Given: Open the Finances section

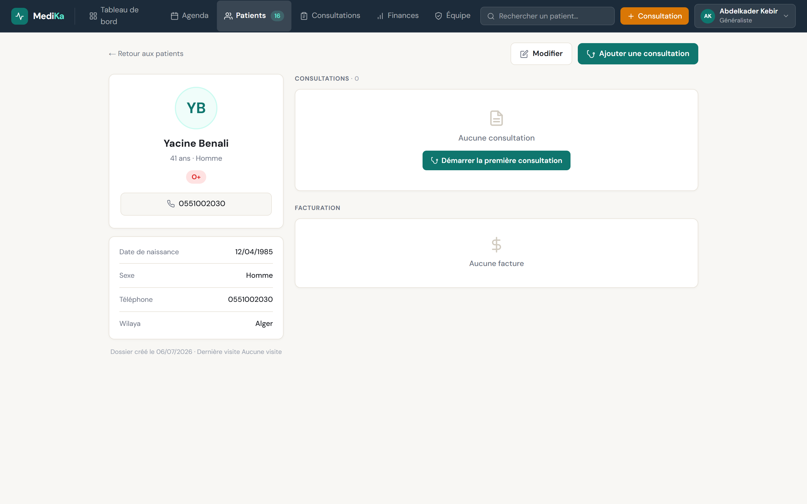Looking at the screenshot, I should tap(398, 16).
